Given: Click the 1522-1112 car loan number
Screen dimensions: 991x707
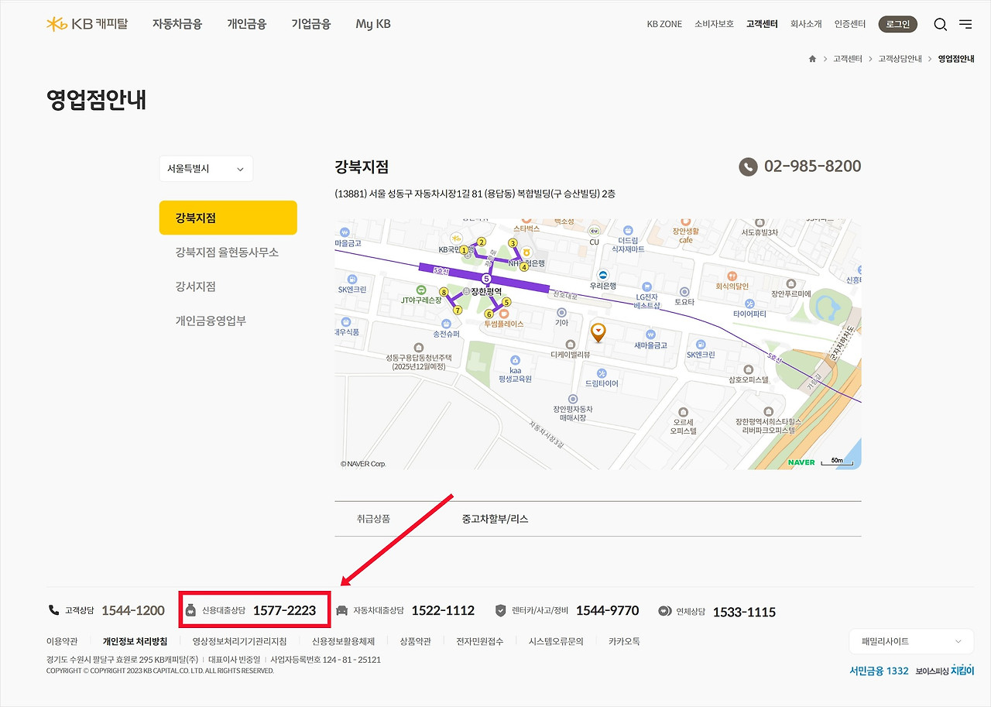Looking at the screenshot, I should [x=443, y=611].
